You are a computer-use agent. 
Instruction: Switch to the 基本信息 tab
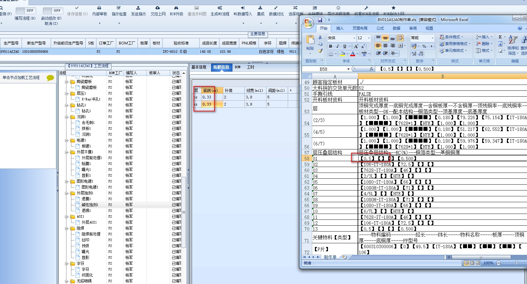(199, 67)
